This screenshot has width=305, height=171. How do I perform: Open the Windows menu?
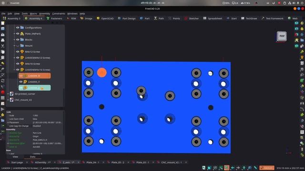point(72,14)
